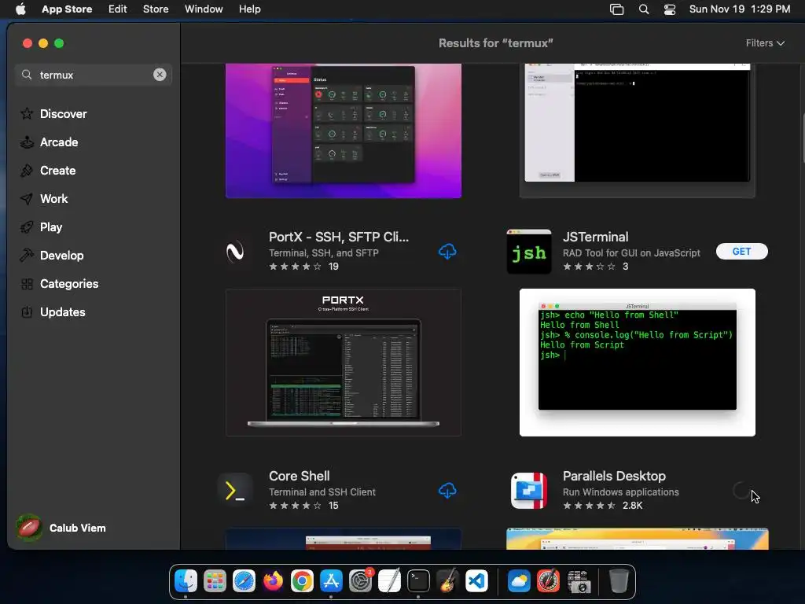
Task: View the purple status dashboard screenshot
Action: (344, 131)
